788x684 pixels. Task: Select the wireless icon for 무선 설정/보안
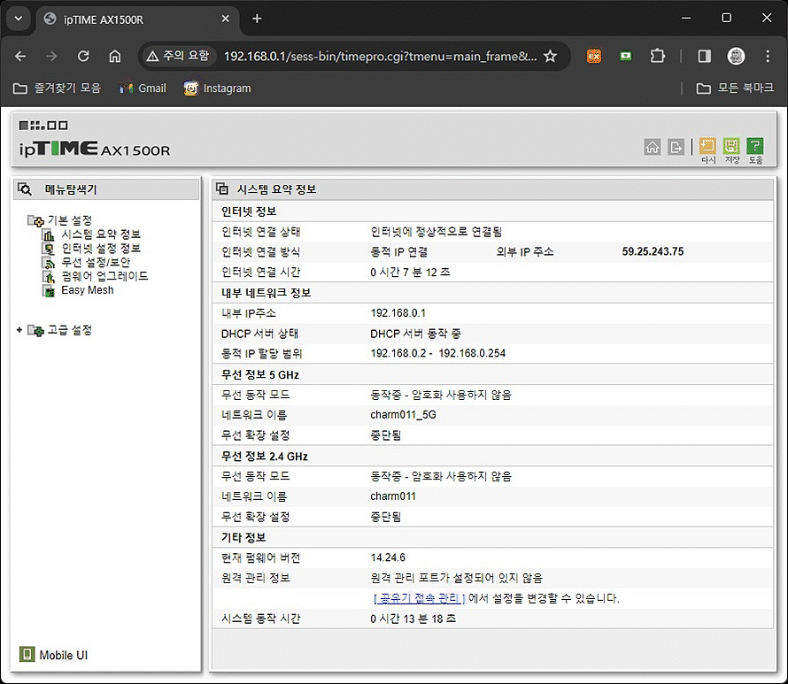(47, 262)
